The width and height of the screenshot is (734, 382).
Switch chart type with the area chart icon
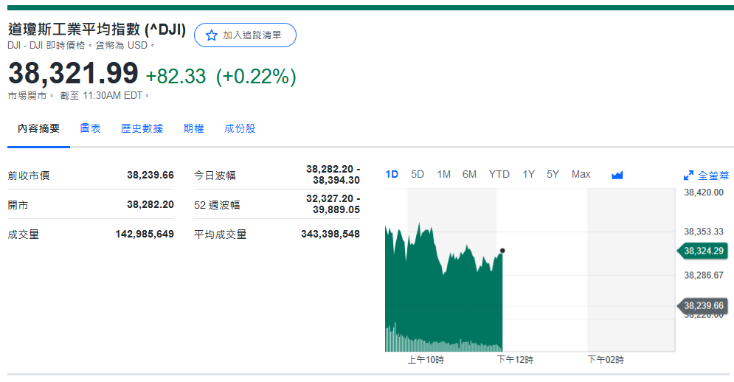pyautogui.click(x=617, y=175)
